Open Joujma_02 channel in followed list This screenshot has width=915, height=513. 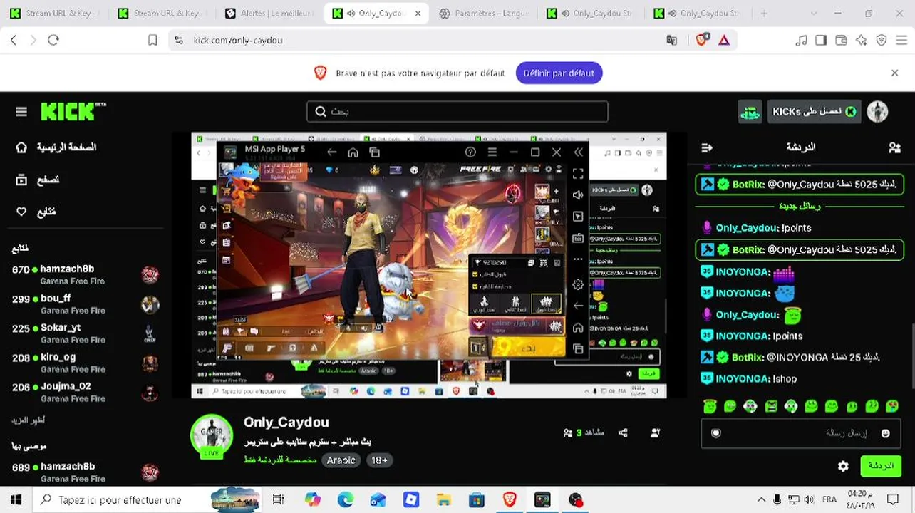[x=85, y=392]
